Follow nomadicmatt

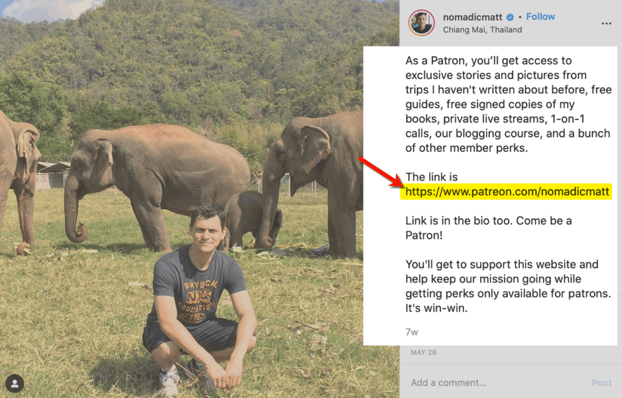pos(541,16)
